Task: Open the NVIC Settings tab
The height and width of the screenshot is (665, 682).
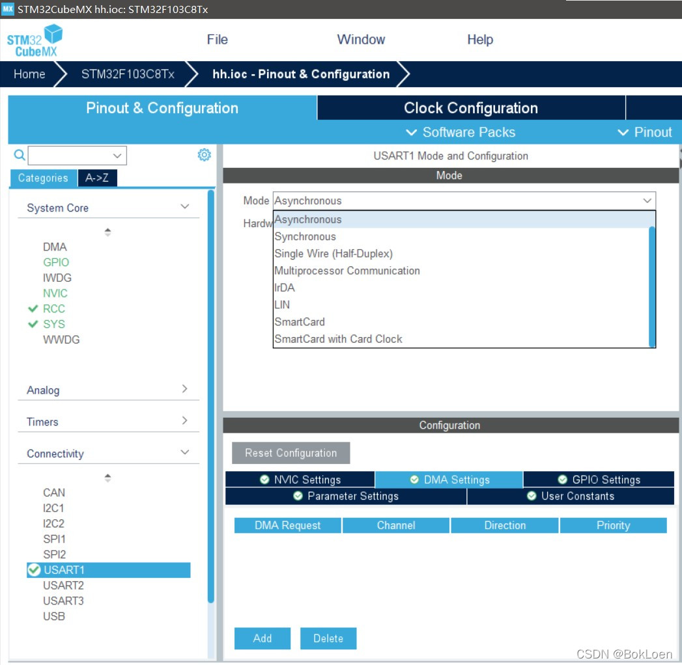Action: point(300,480)
